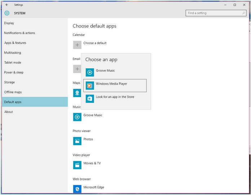Screen dimensions: 251x195
Task: Click the Store bag icon
Action: tap(90, 99)
